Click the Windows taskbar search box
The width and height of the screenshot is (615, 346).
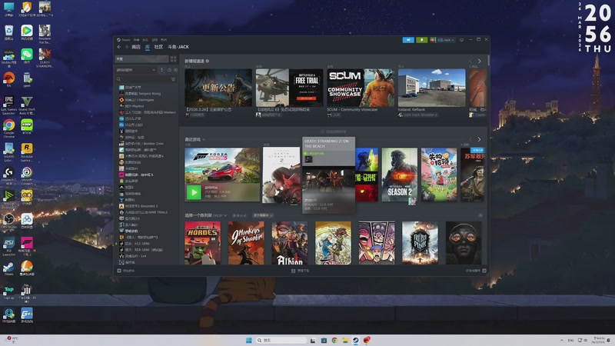click(x=281, y=340)
